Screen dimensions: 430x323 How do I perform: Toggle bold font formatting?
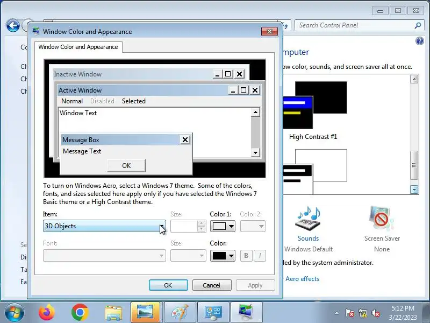[246, 256]
